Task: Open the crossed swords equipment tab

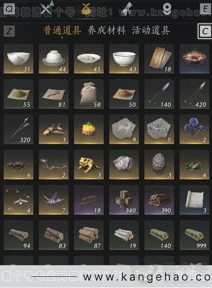Action: (45, 9)
